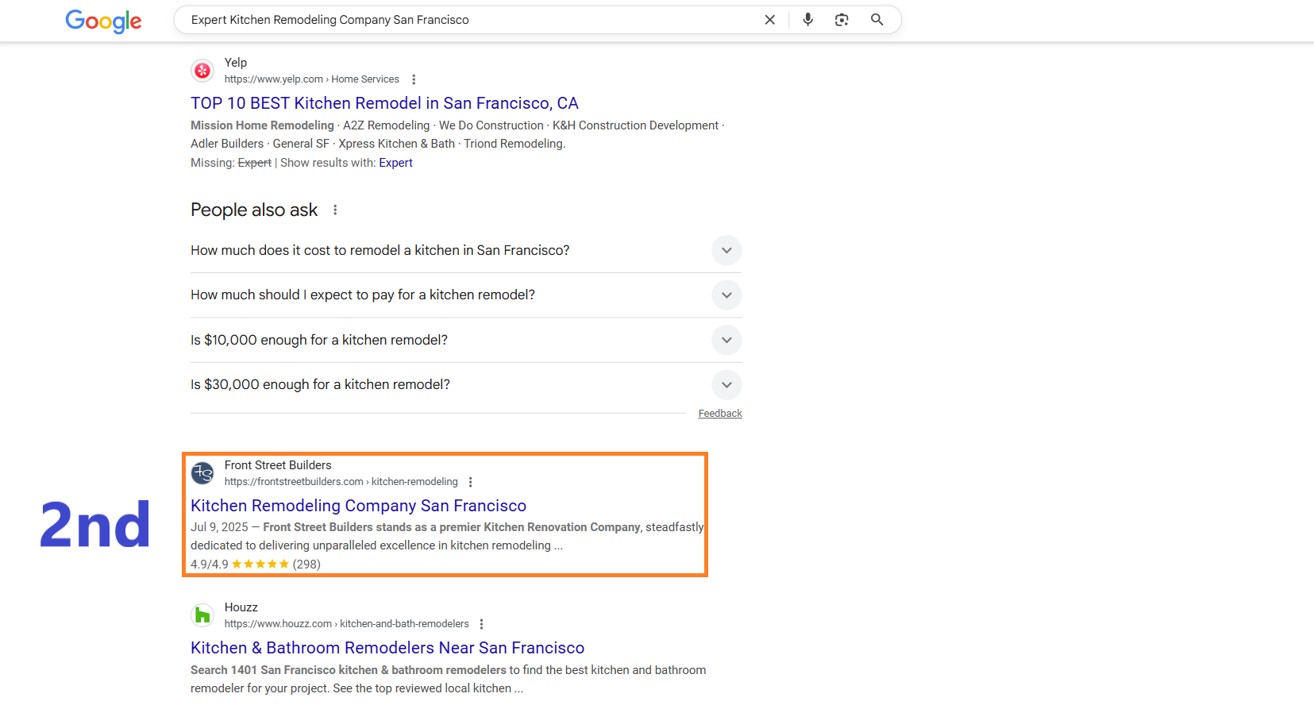
Task: Submit search with the magnifying glass icon
Action: (877, 20)
